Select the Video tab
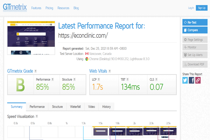 point(91,107)
